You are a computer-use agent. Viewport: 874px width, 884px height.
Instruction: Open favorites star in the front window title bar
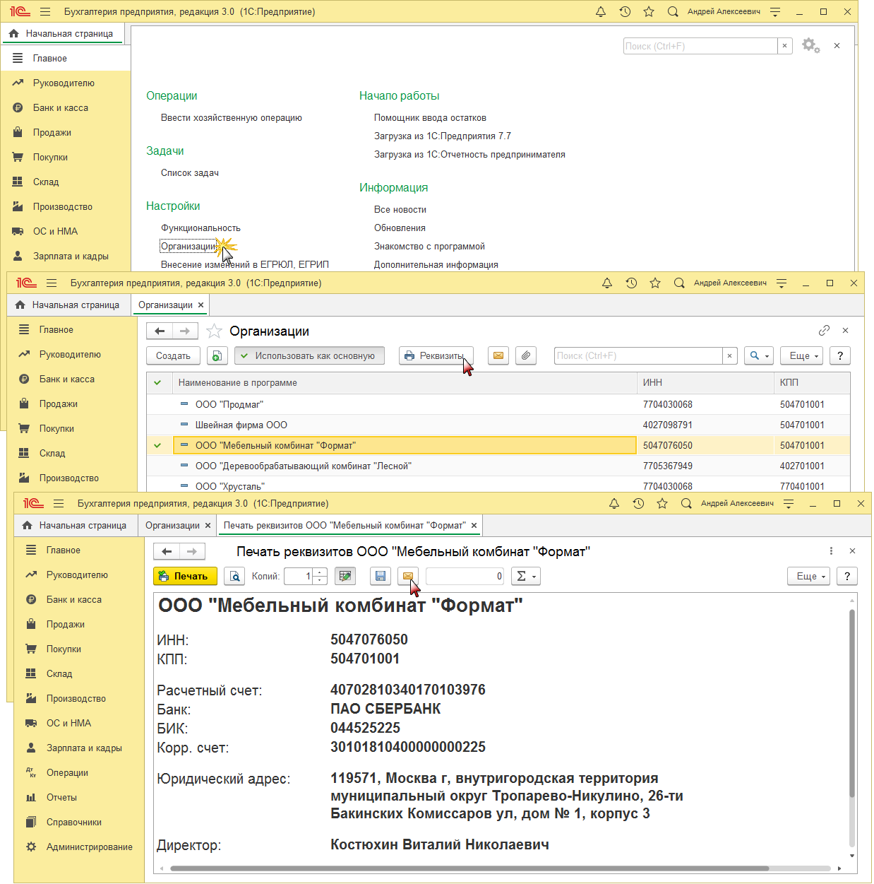point(662,503)
